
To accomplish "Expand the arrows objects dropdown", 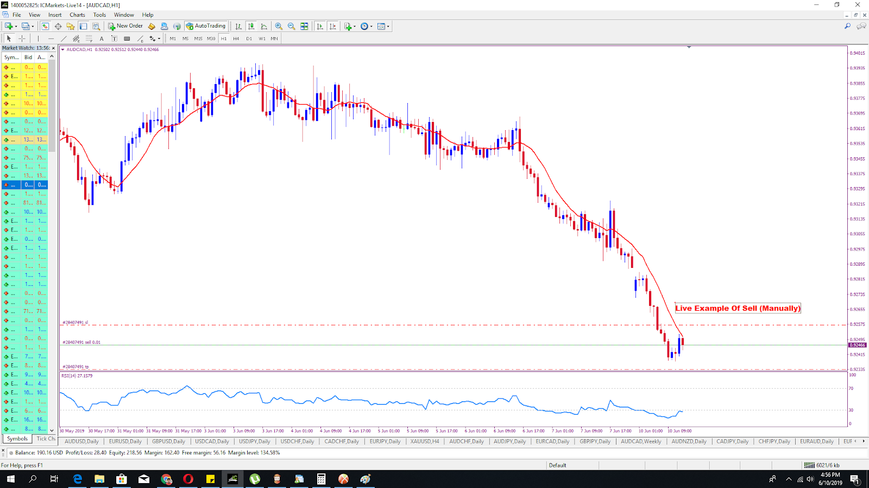I will coord(159,38).
